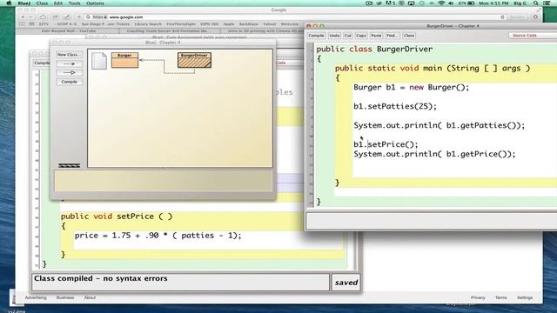The height and width of the screenshot is (313, 557).
Task: Click the Top Sites grid icon
Action: tap(31, 24)
